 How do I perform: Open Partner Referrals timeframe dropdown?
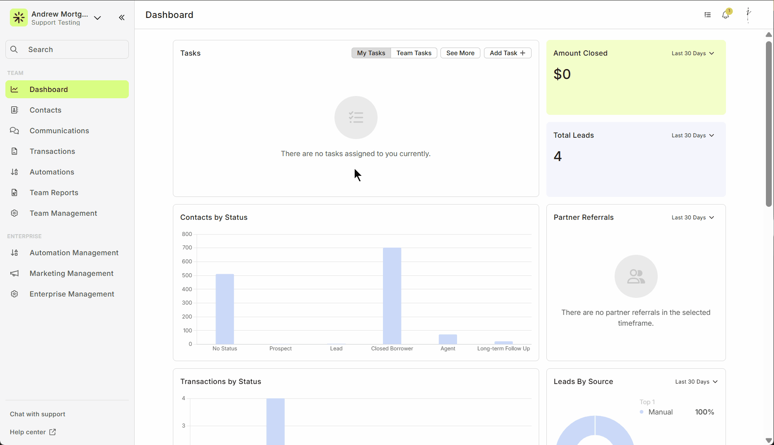[x=692, y=218]
